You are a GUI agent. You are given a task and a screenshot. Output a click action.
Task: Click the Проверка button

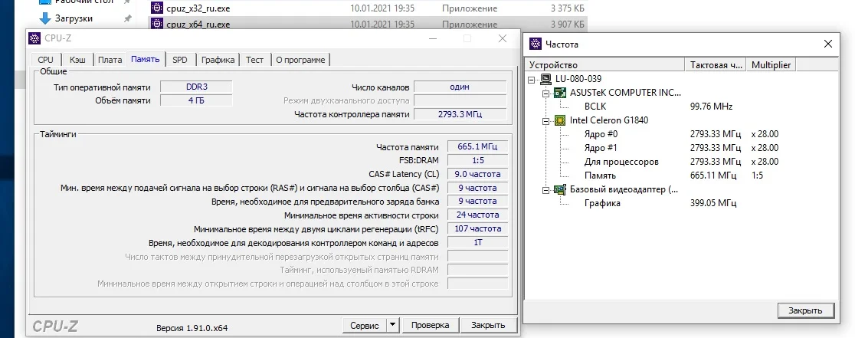pos(431,326)
